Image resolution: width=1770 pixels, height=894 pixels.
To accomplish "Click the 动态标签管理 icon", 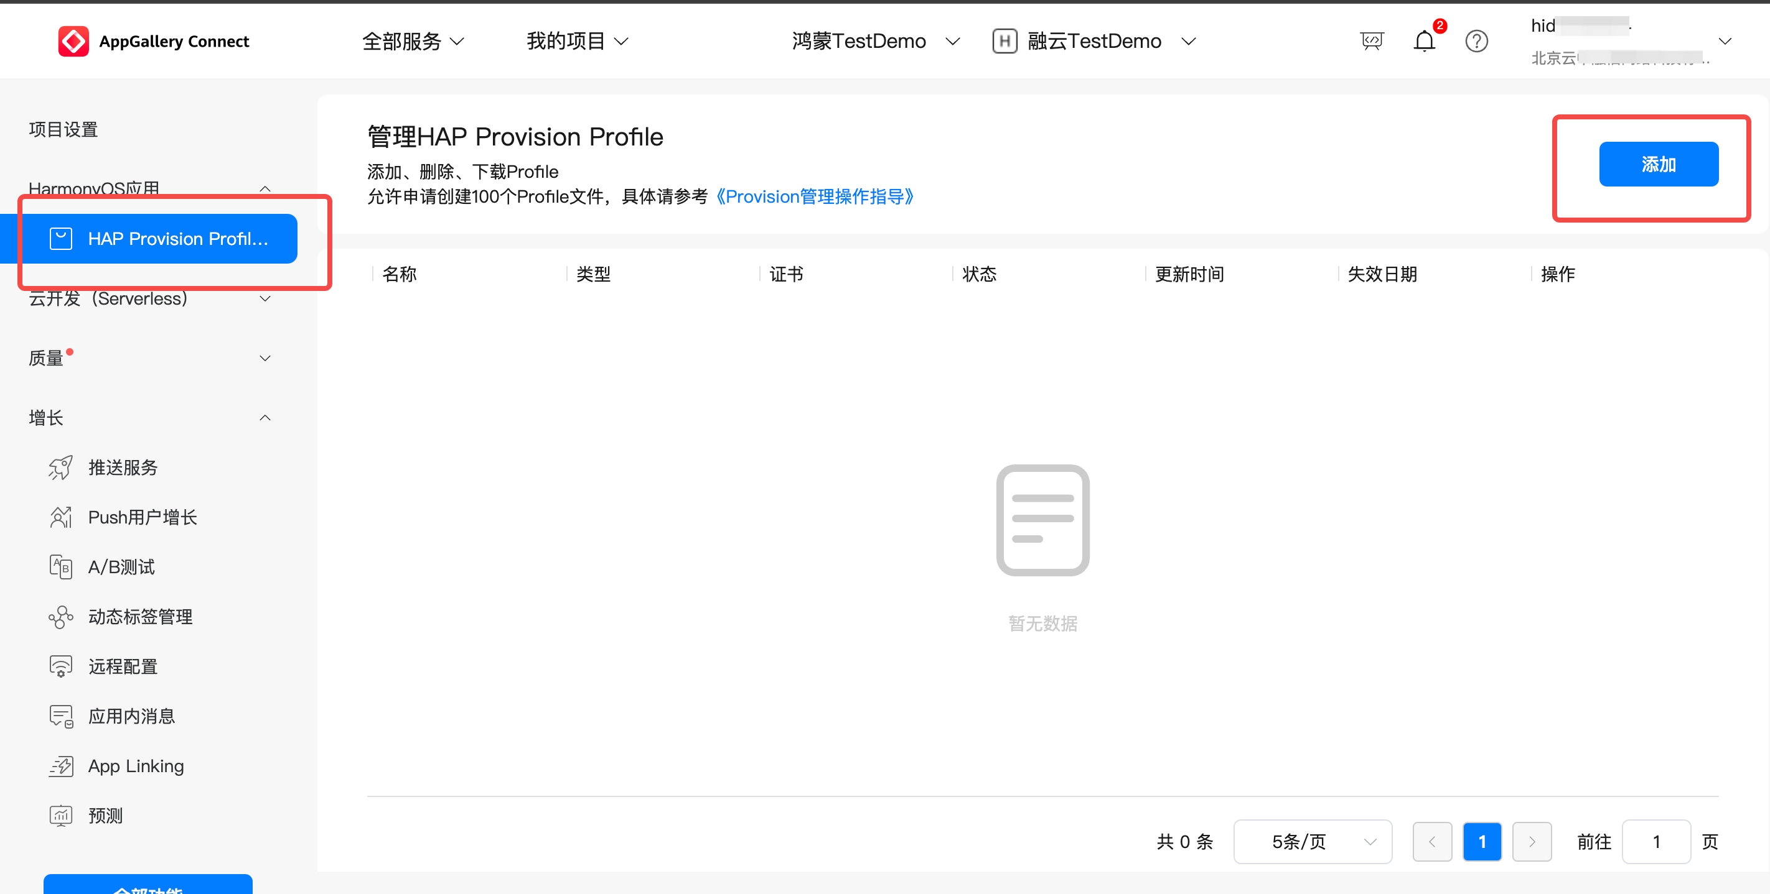I will tap(60, 617).
